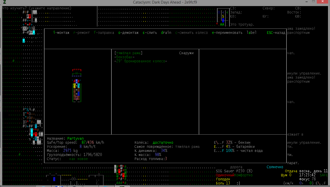The height and width of the screenshot is (187, 330).
Task: Choose the drain option
Action: 166,33
